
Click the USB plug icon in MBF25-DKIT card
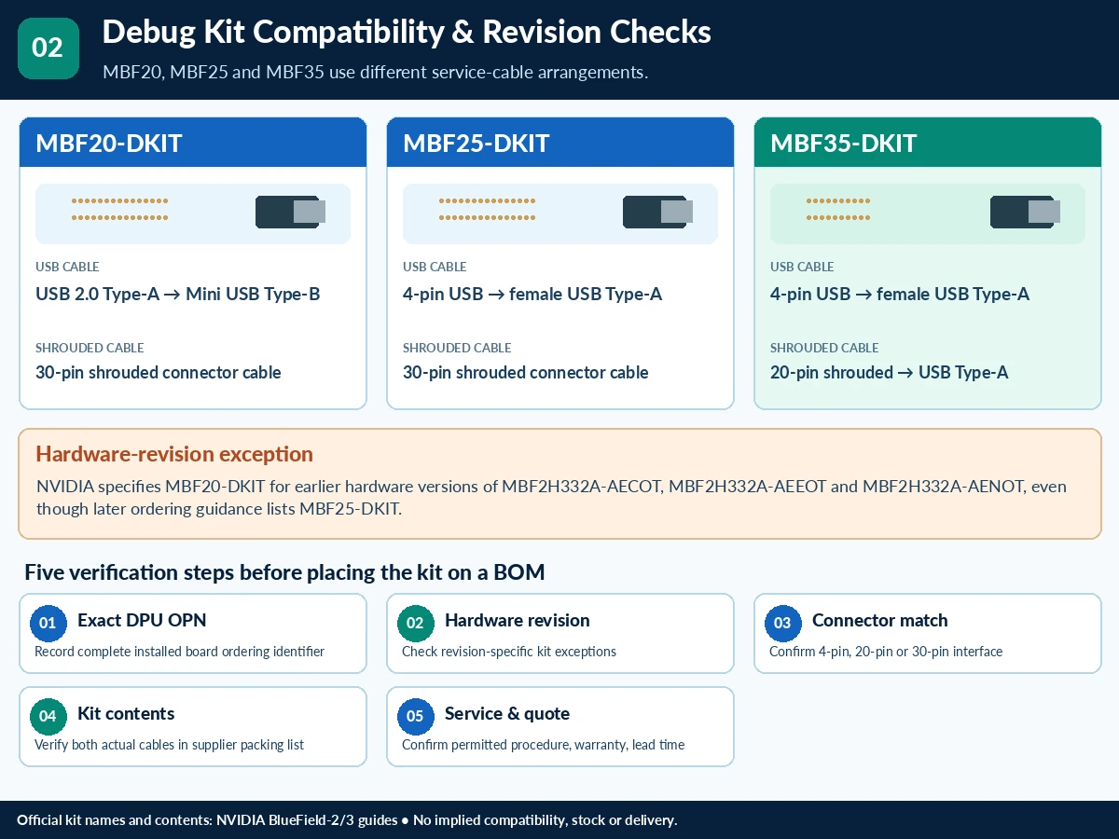pos(657,212)
